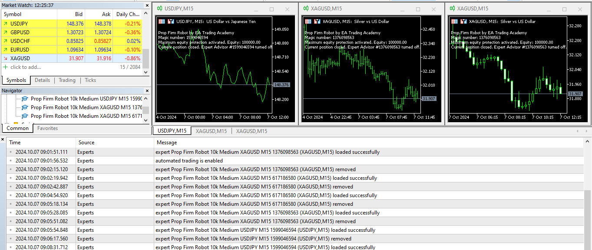
Task: Select the Common tab in Navigator
Action: point(18,128)
